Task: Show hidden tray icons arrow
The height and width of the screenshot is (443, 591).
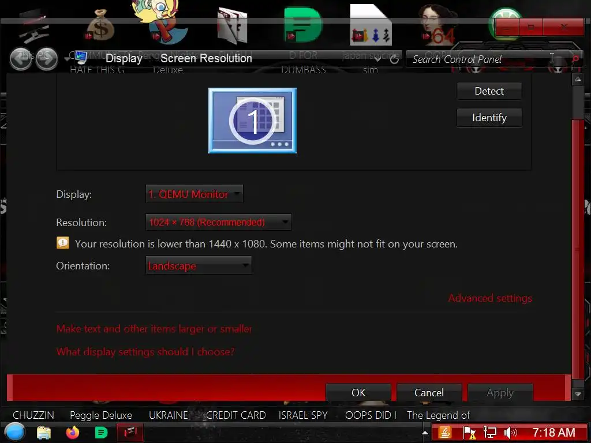Action: coord(425,433)
